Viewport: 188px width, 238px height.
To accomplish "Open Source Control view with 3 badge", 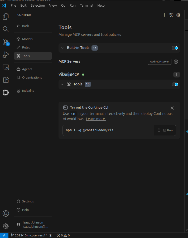I will pyautogui.click(x=6, y=42).
